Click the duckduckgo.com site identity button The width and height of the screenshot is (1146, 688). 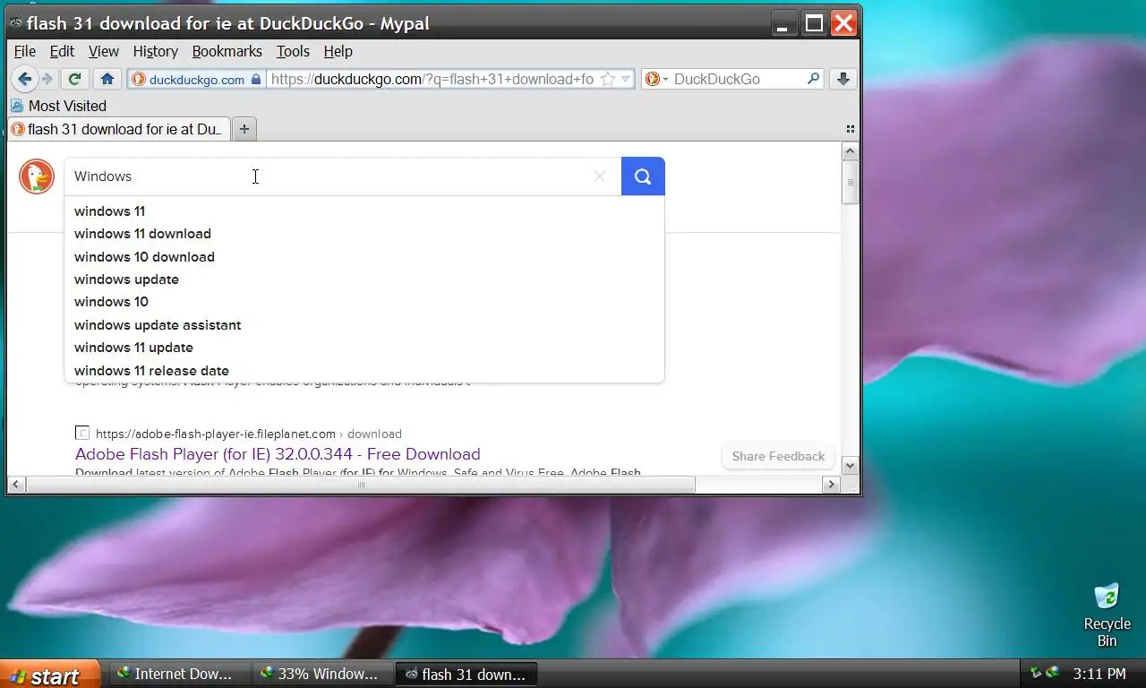[196, 79]
